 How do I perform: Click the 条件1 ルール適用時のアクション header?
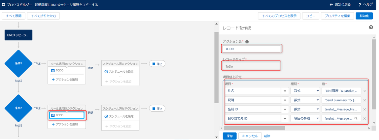tap(67, 64)
